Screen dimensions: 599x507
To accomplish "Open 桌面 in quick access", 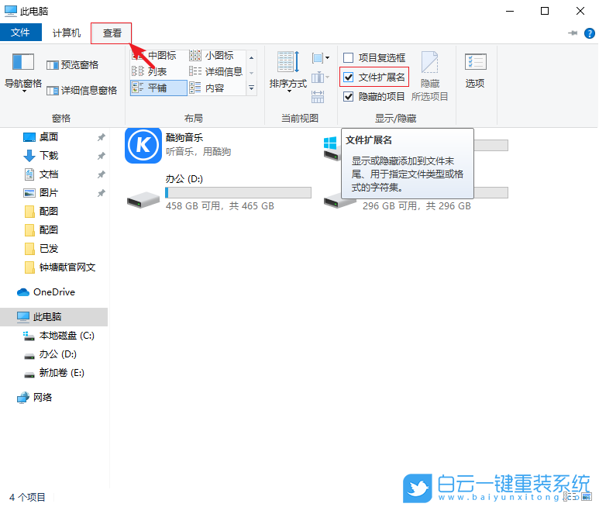I will pyautogui.click(x=49, y=136).
